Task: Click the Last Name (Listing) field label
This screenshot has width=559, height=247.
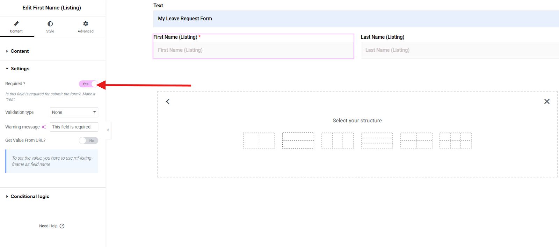Action: (x=383, y=37)
